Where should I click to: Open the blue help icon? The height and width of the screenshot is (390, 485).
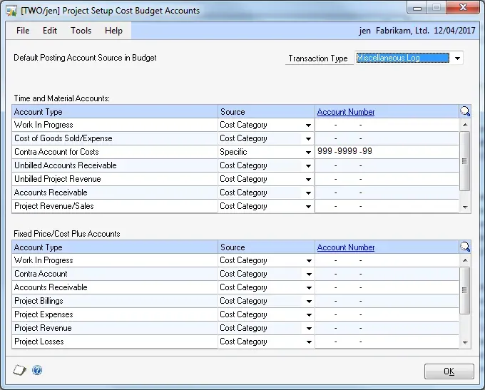tap(37, 370)
